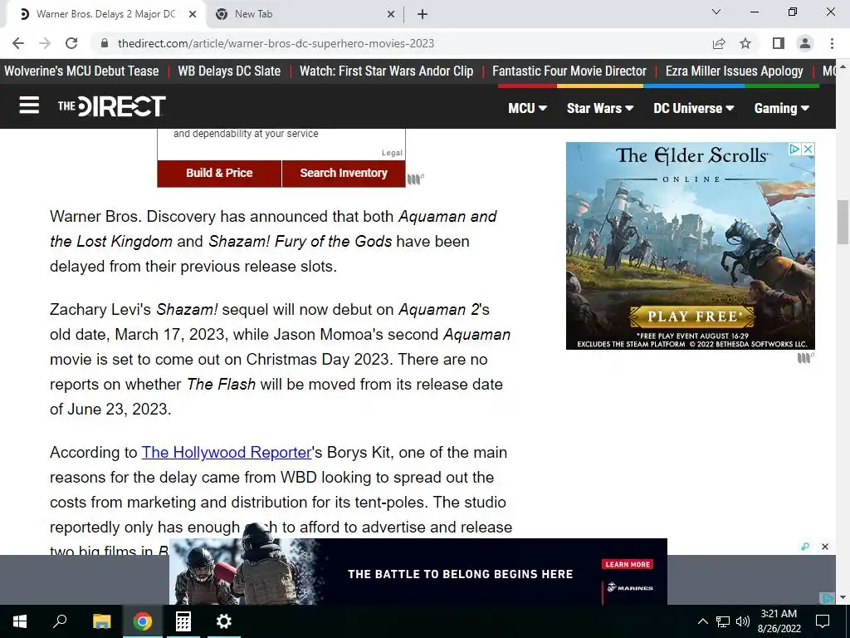Open Chrome profile avatar
Image resolution: width=850 pixels, height=638 pixels.
click(805, 43)
